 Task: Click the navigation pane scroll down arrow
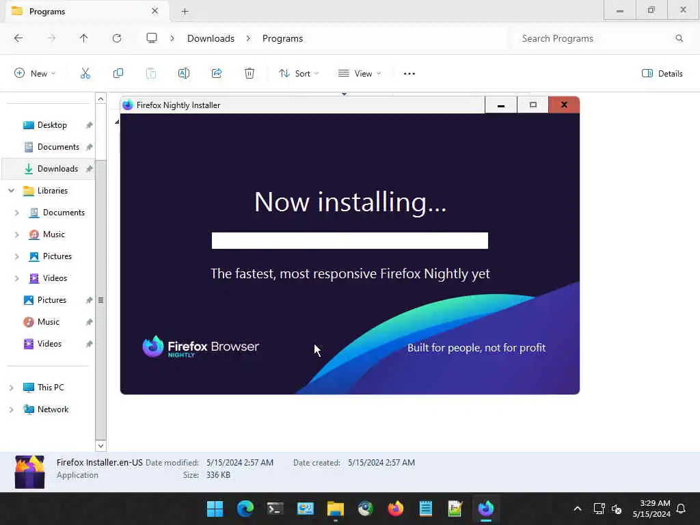pos(101,446)
